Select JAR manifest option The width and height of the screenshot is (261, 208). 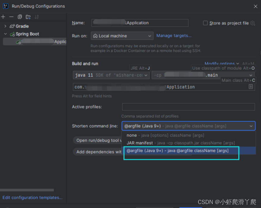tap(189, 143)
